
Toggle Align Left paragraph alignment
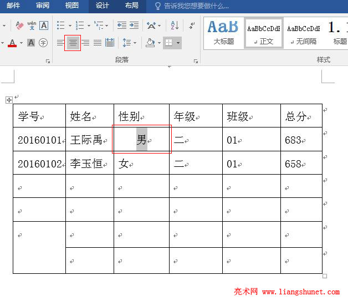(x=60, y=43)
